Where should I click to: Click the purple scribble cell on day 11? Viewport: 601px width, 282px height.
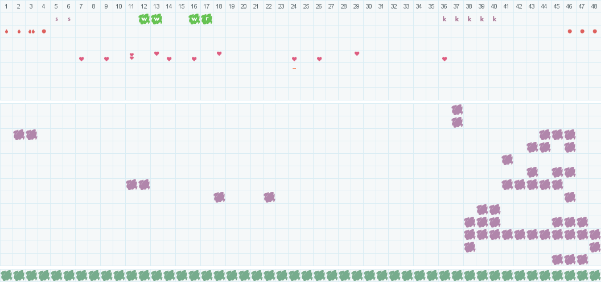tap(131, 184)
